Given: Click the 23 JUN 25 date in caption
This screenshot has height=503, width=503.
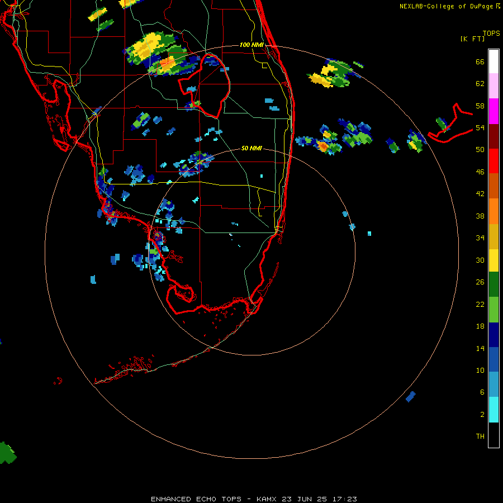Looking at the screenshot, I should click(x=305, y=499).
